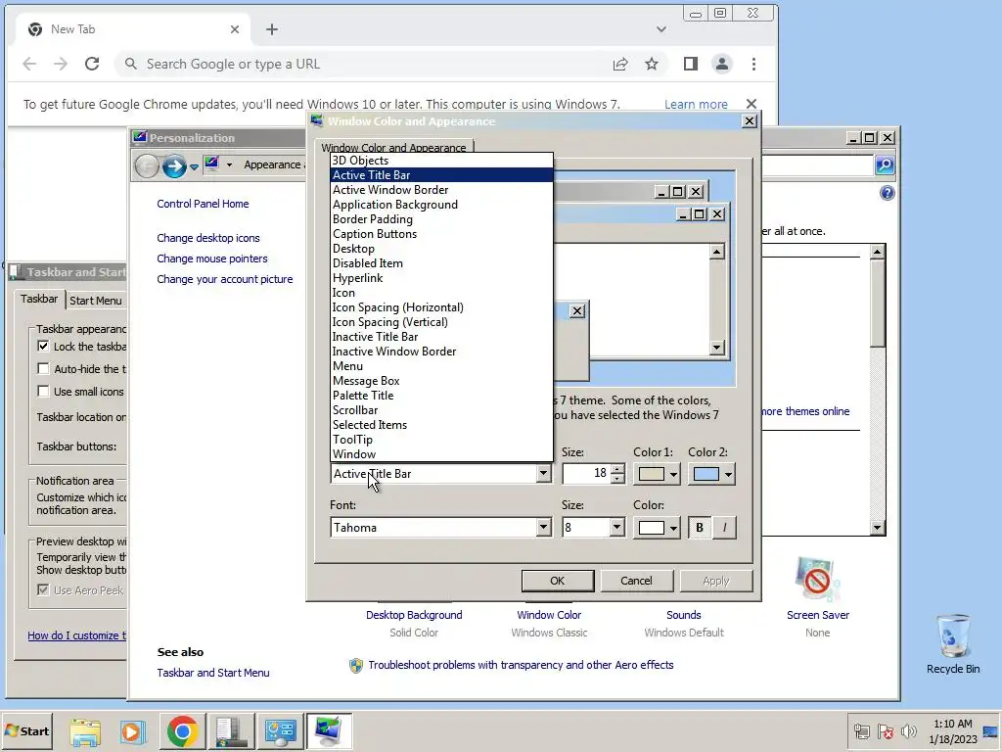
Task: Open Chrome's share page icon
Action: click(x=619, y=64)
